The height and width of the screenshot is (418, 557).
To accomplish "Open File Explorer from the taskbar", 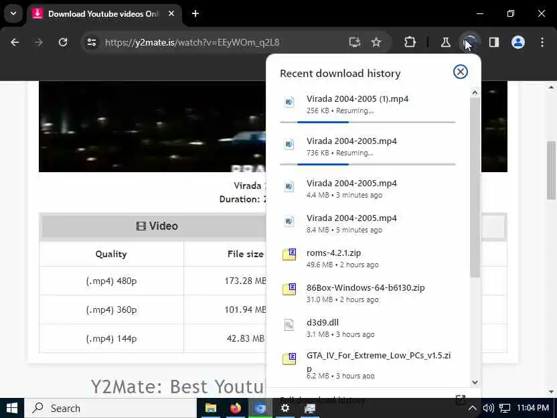I will tap(211, 408).
